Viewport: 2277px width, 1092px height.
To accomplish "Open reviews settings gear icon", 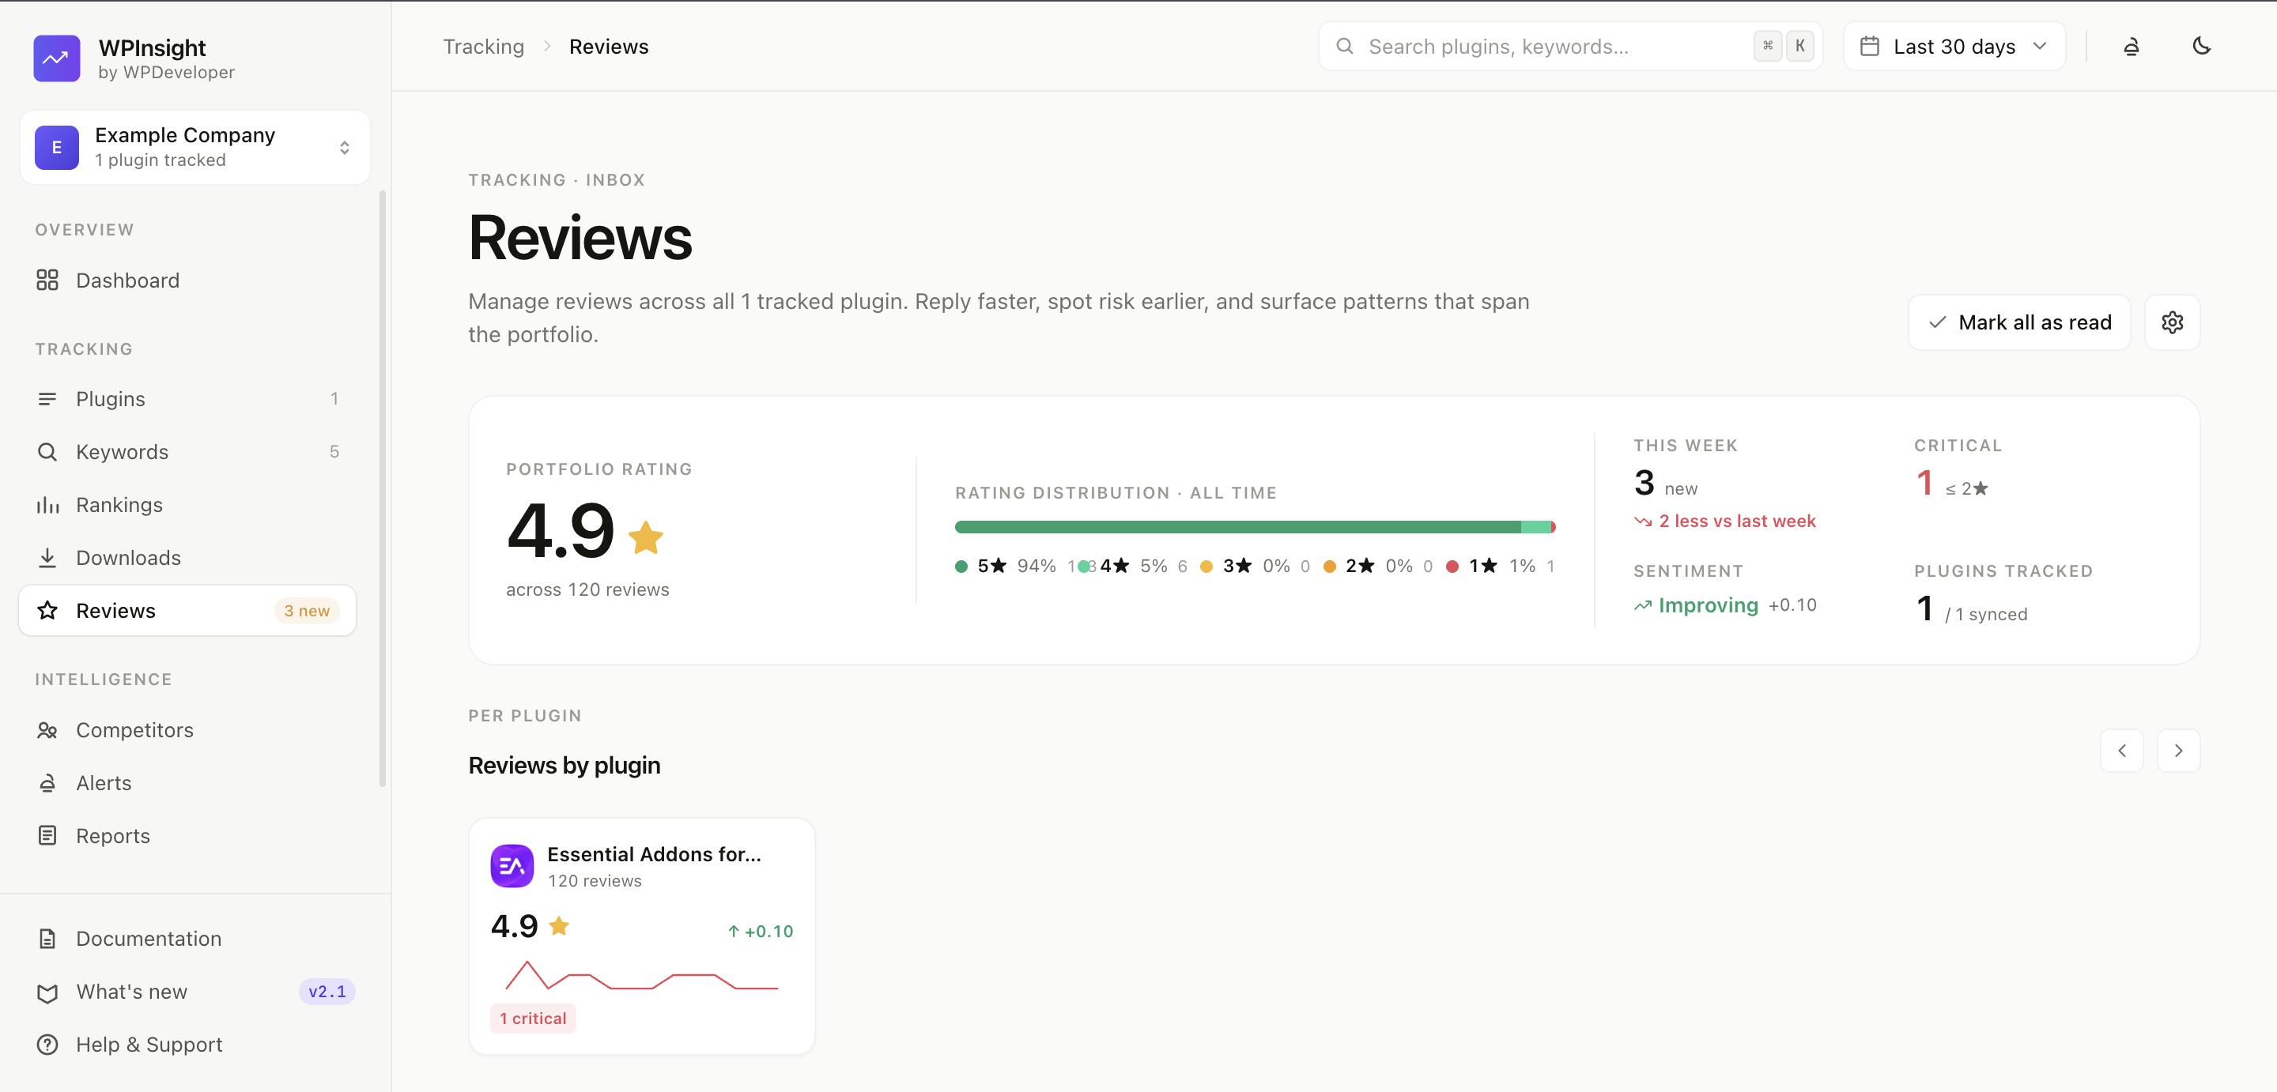I will 2172,322.
